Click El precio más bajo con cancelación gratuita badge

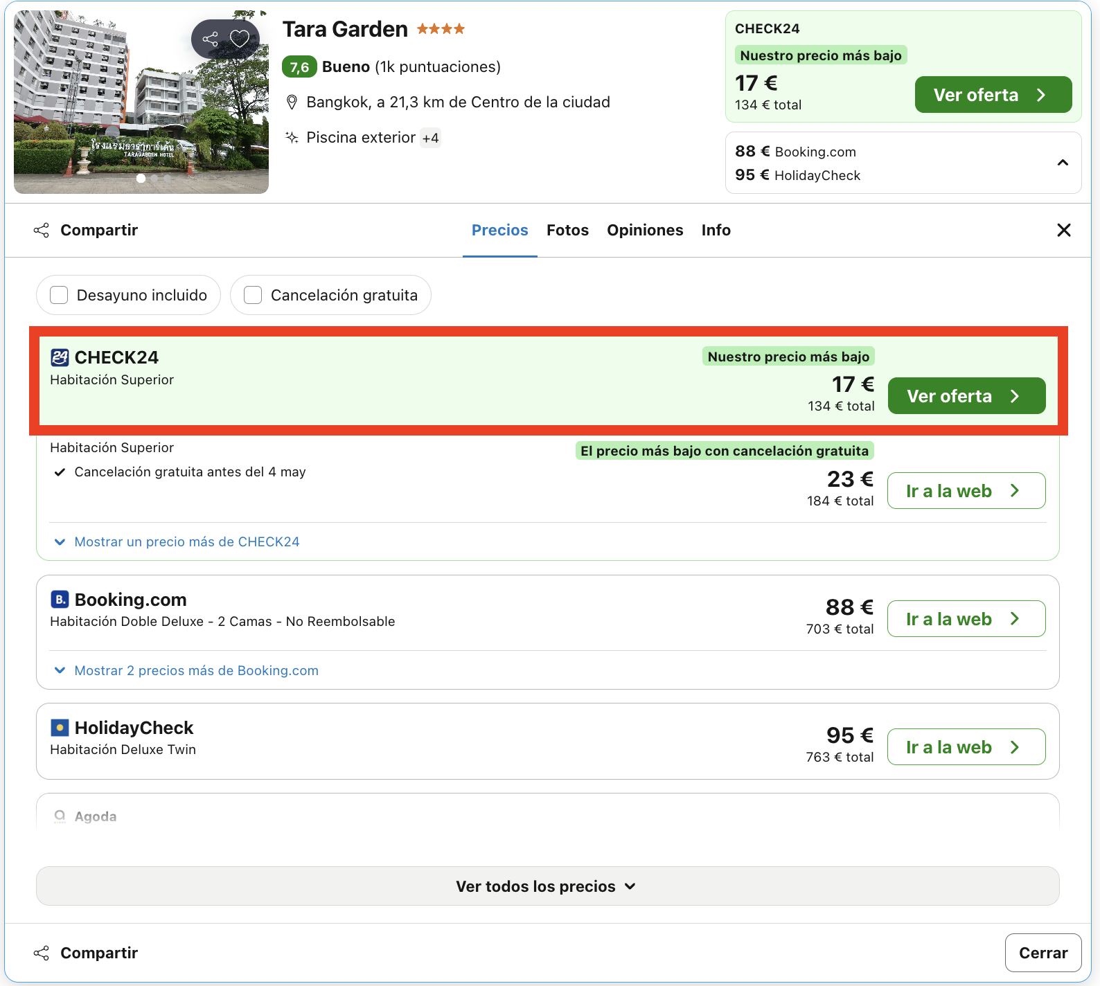[x=725, y=451]
